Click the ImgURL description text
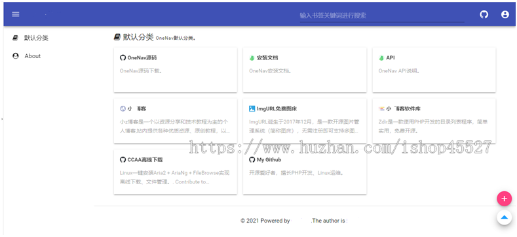Image resolution: width=517 pixels, height=237 pixels. [x=304, y=126]
